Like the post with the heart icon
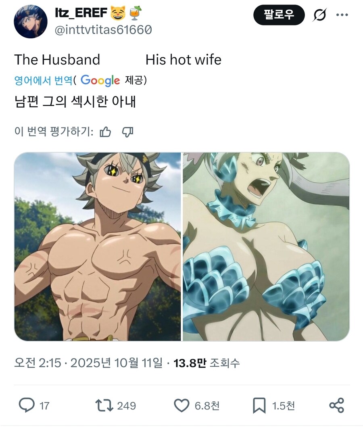The image size is (363, 430). (x=181, y=405)
